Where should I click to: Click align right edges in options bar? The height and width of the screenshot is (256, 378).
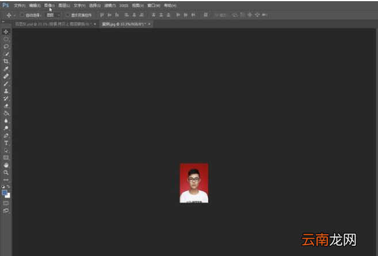(142, 15)
